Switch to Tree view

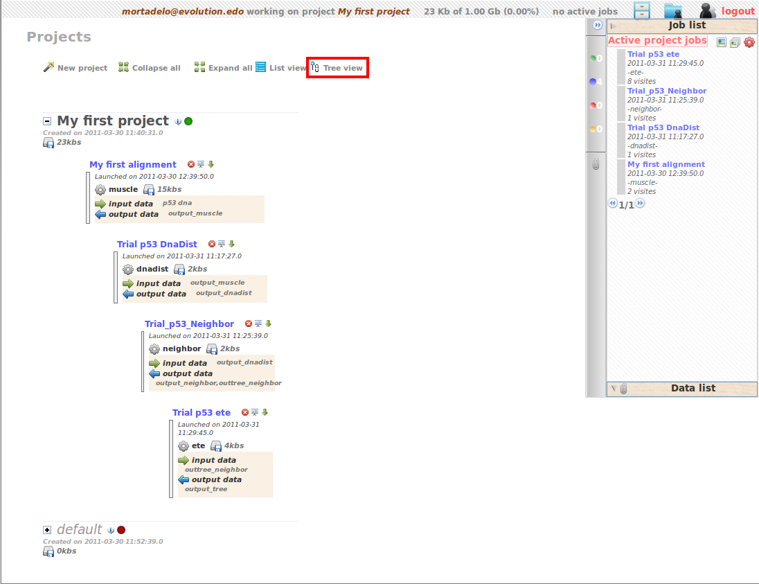337,68
